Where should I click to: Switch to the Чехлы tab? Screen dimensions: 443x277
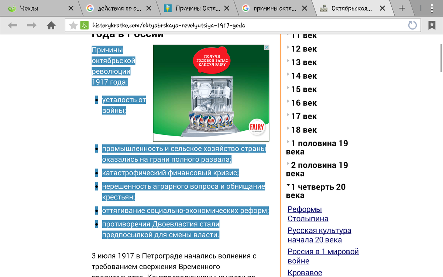tap(40, 8)
